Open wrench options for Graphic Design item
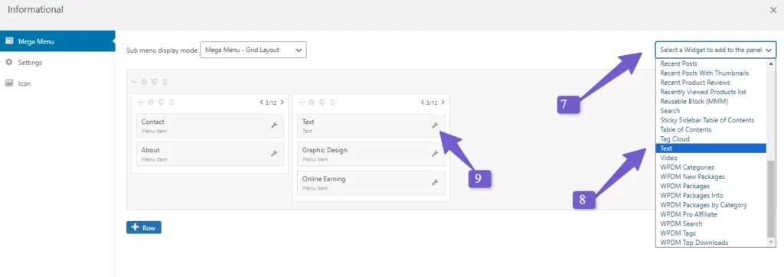Screen dimensions: 784x277 coord(435,154)
